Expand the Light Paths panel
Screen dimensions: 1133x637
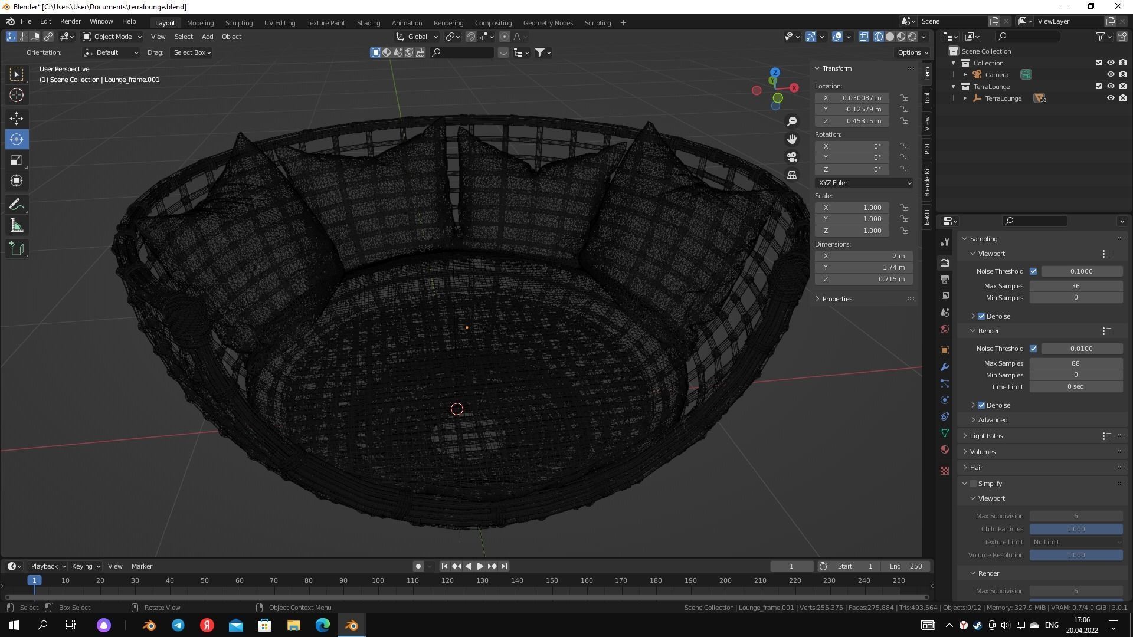986,436
